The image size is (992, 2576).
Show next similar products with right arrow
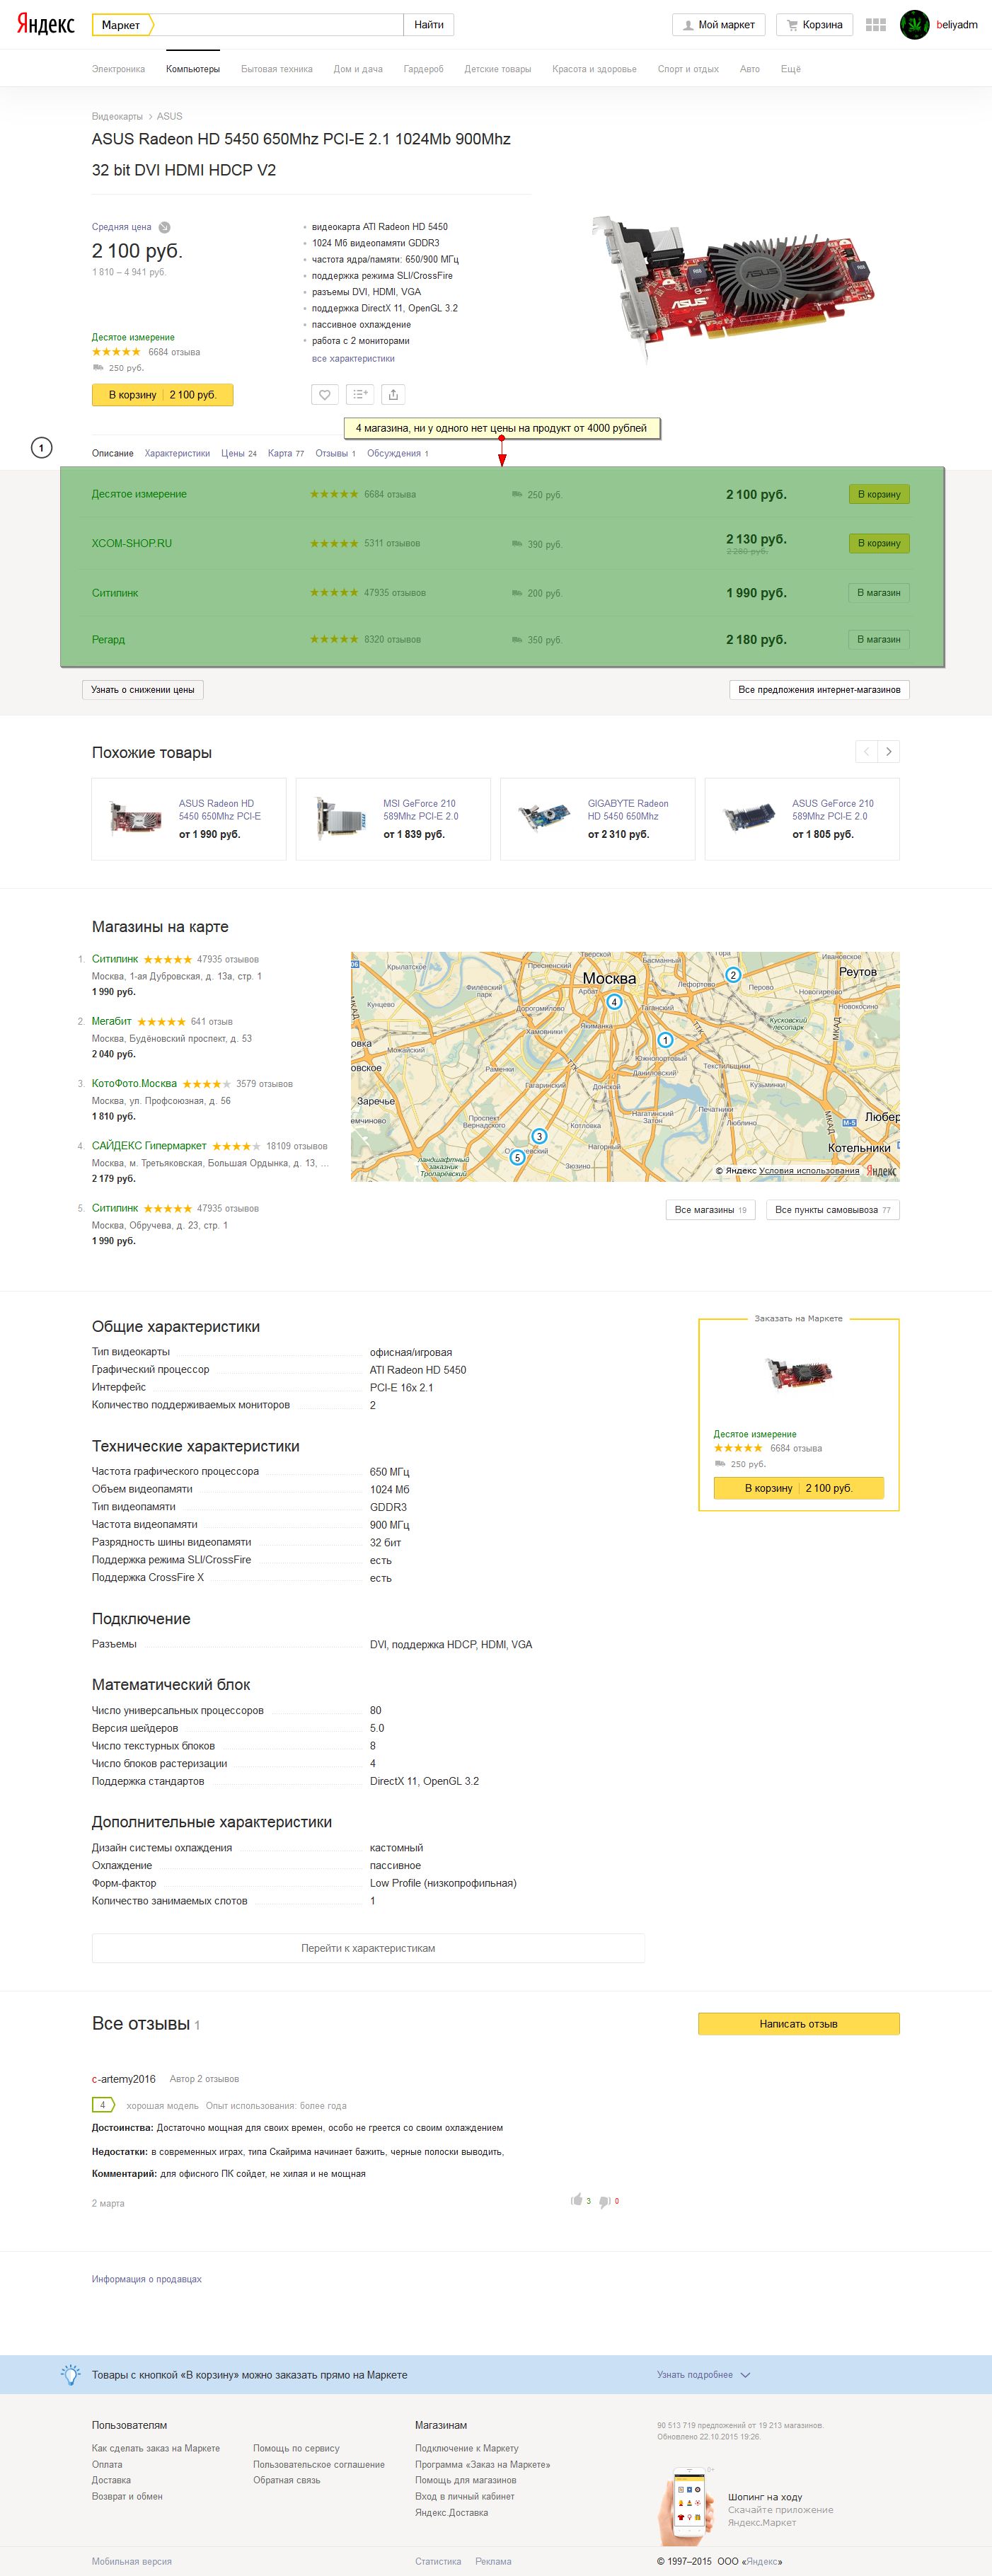888,751
